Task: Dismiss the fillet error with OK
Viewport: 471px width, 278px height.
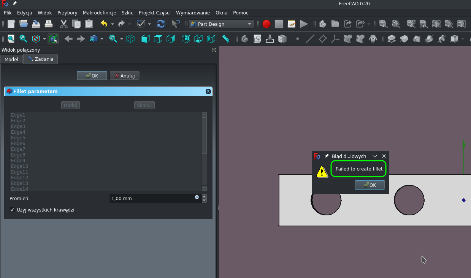Action: (369, 185)
